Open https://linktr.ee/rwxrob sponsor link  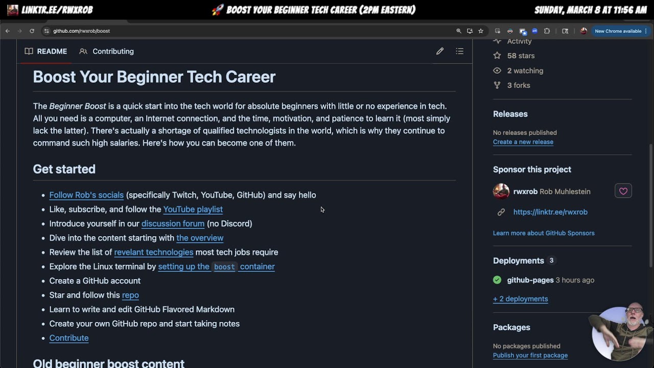pyautogui.click(x=550, y=212)
